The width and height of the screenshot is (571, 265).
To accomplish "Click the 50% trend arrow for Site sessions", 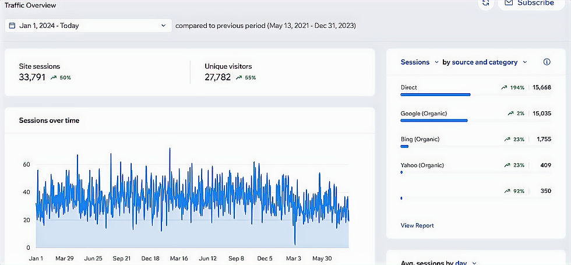I will [54, 77].
